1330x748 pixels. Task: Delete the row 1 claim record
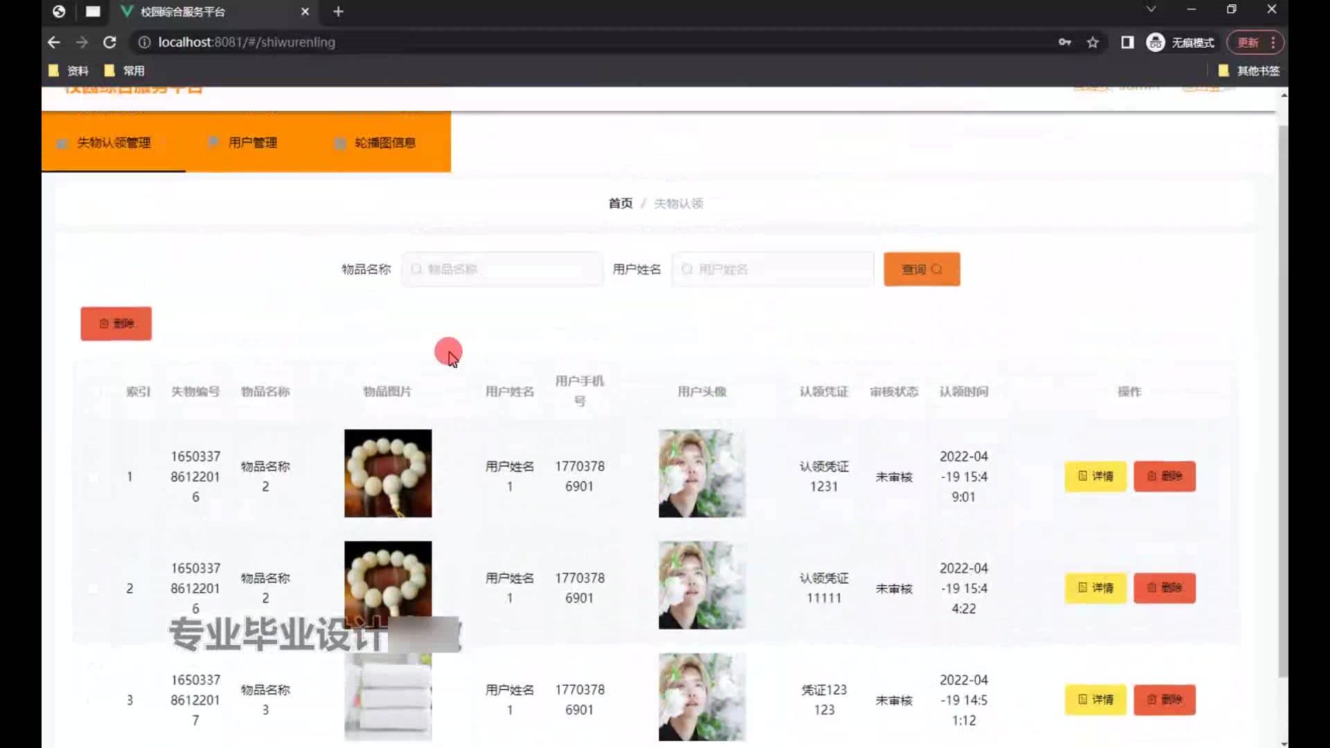coord(1164,477)
